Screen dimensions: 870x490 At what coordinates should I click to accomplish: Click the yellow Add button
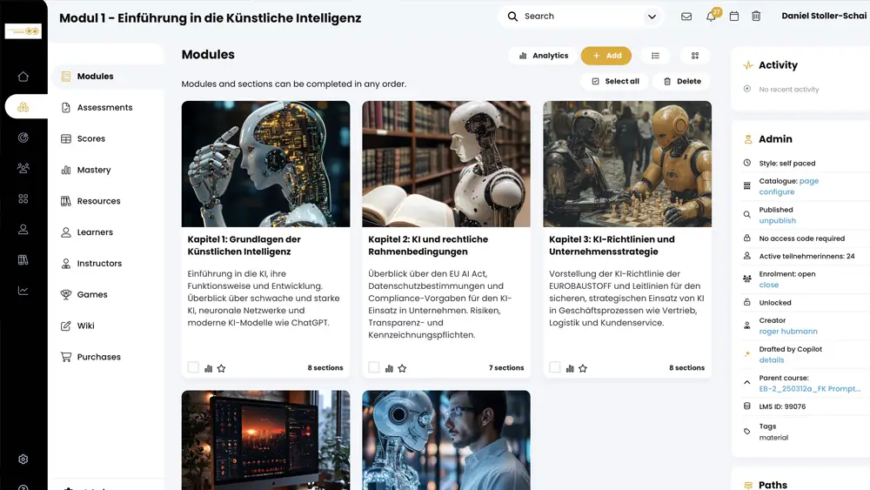[606, 56]
